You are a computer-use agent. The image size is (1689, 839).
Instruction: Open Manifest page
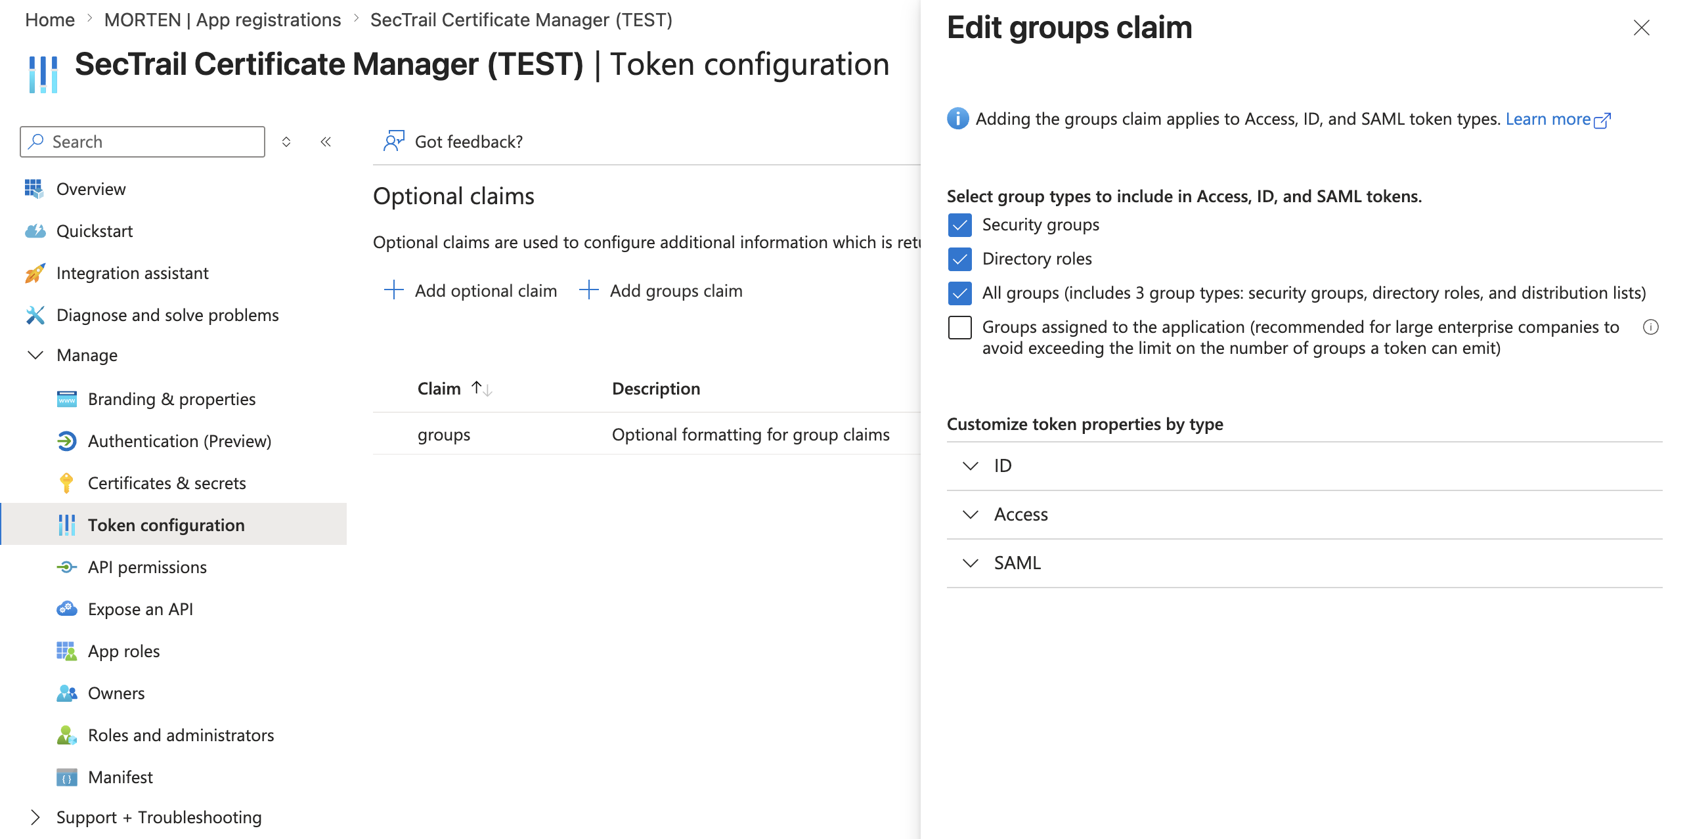[120, 777]
